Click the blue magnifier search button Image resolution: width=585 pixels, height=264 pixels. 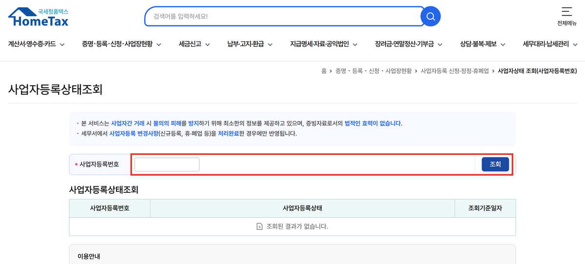(x=430, y=17)
